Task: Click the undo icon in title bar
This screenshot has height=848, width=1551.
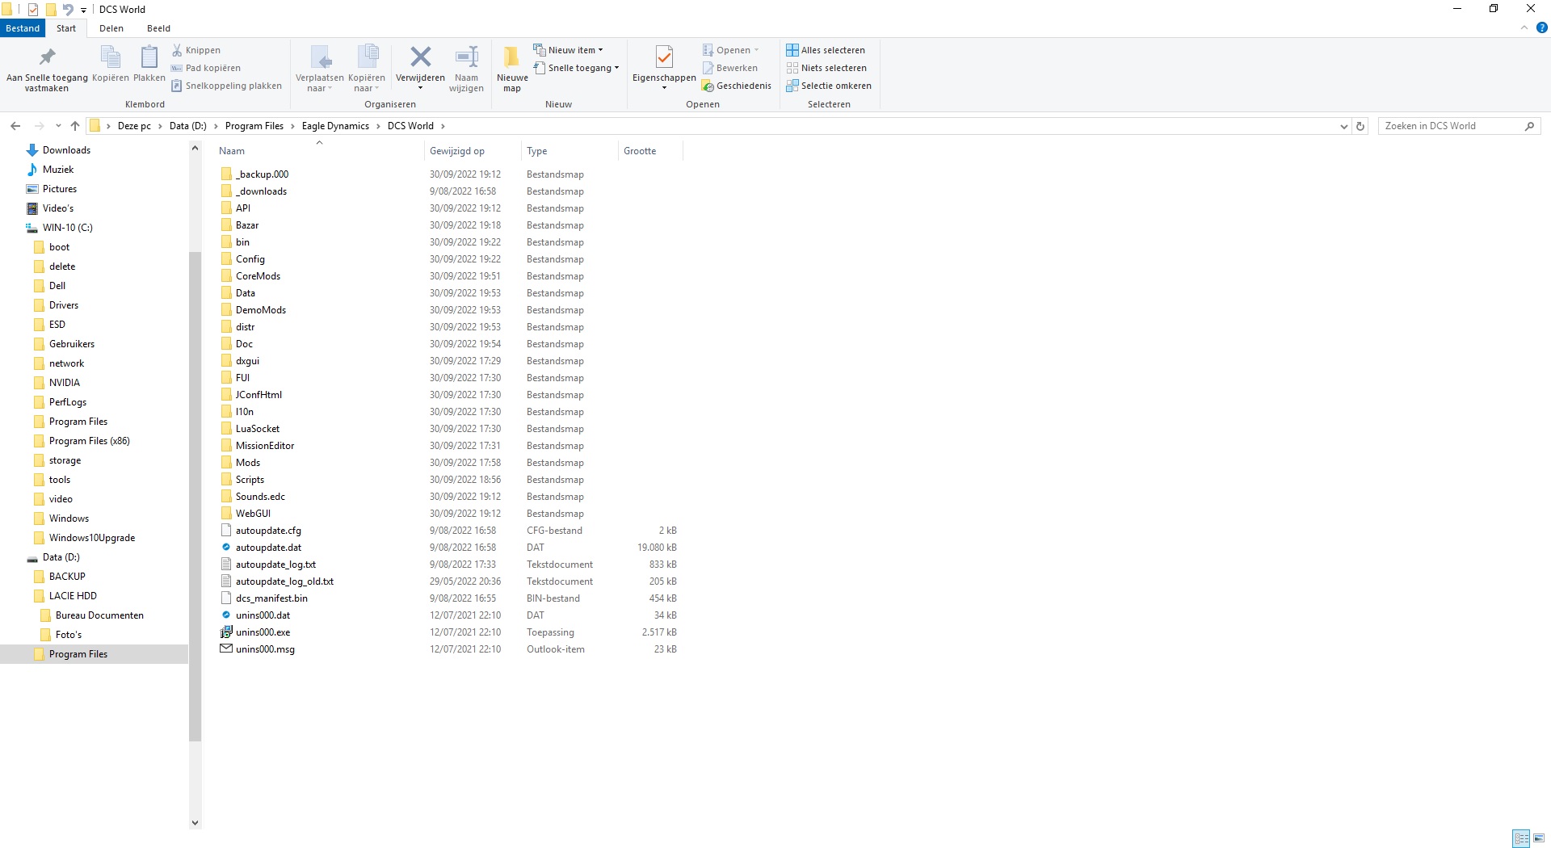Action: coord(68,10)
